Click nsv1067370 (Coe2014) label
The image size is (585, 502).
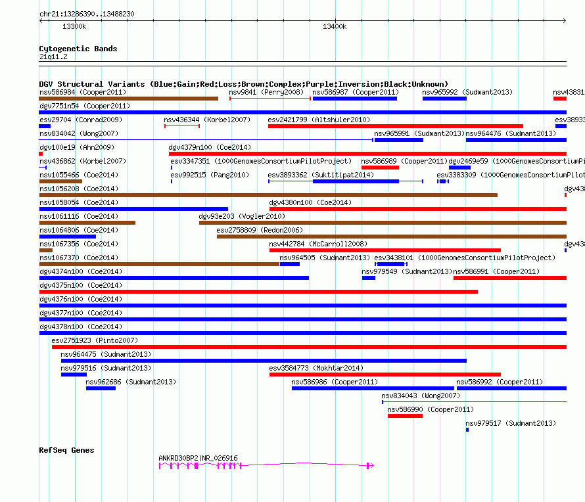pyautogui.click(x=79, y=258)
